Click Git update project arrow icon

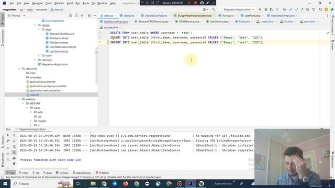[x=291, y=9]
